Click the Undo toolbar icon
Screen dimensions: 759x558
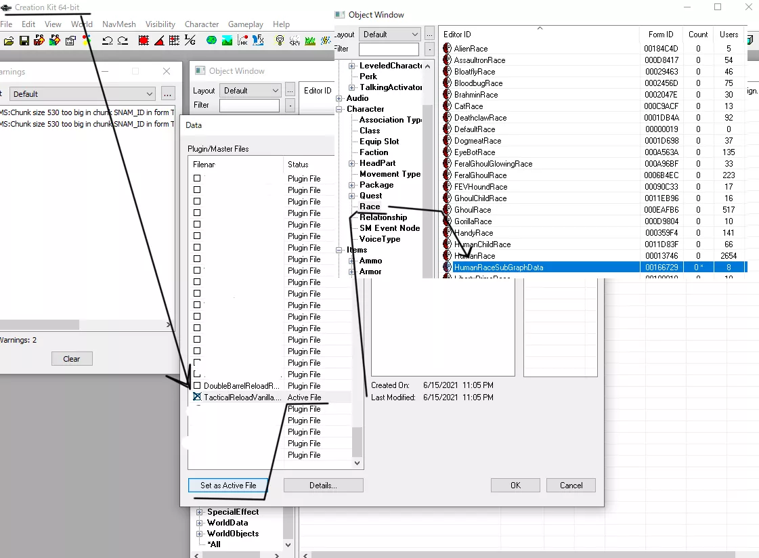(108, 41)
